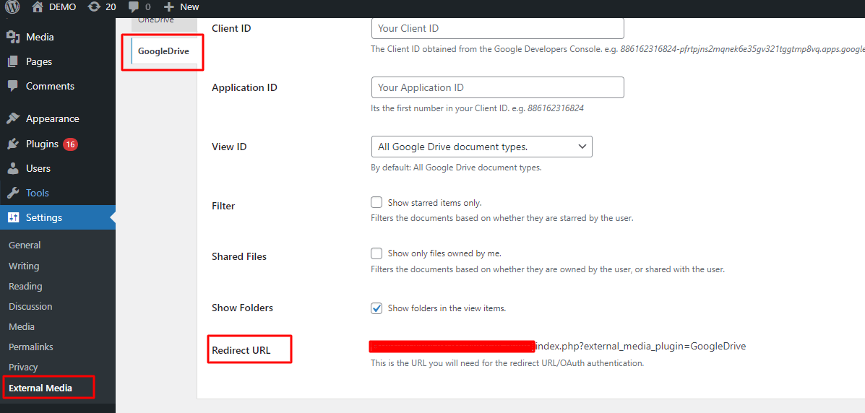Click the plus icon beside New

pos(169,7)
